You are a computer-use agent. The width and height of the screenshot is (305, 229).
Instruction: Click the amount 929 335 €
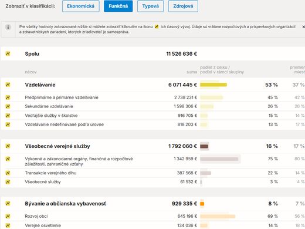point(184,204)
